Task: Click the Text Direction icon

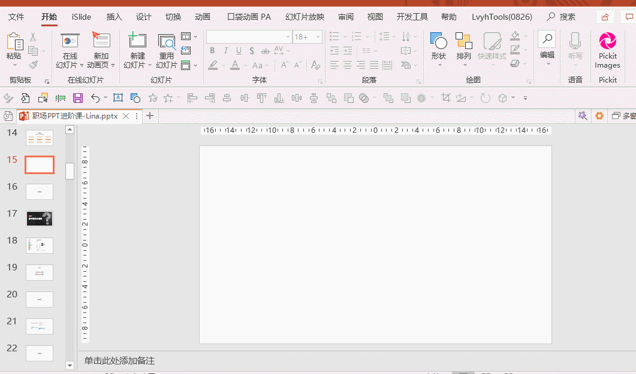Action: click(x=406, y=37)
